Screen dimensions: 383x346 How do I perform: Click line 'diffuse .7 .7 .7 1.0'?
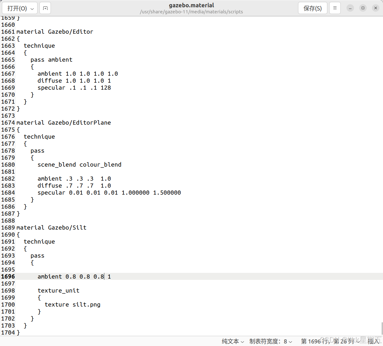point(74,186)
